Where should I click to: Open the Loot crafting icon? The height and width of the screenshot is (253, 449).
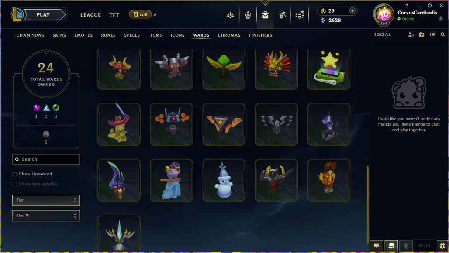pyautogui.click(x=282, y=15)
